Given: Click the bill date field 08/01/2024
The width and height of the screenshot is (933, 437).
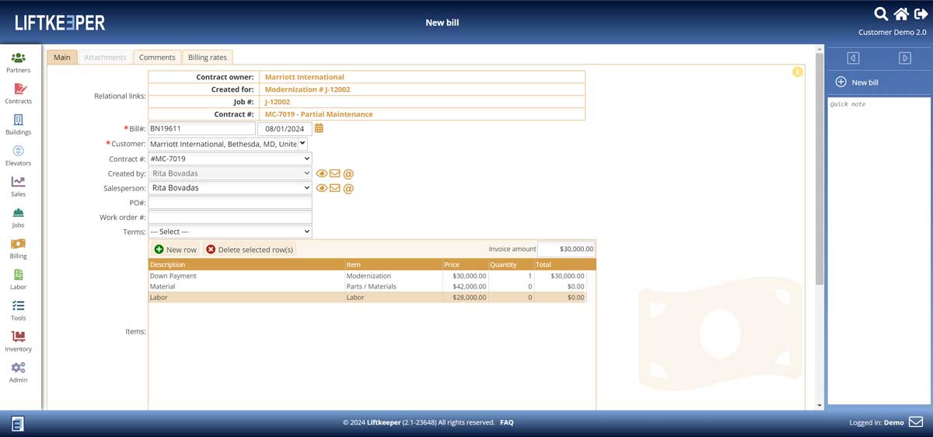Looking at the screenshot, I should 285,129.
